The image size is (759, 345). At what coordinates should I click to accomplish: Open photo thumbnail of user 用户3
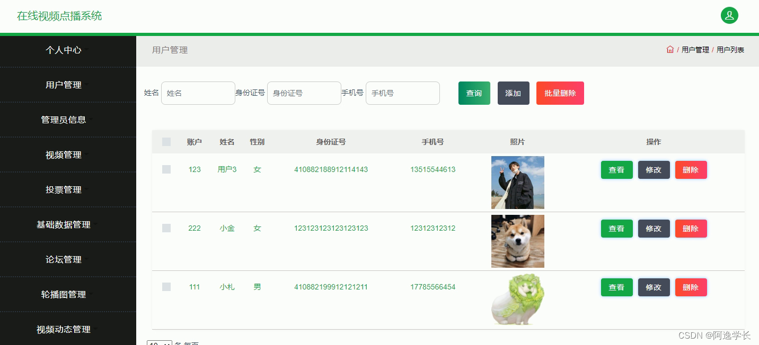point(518,183)
